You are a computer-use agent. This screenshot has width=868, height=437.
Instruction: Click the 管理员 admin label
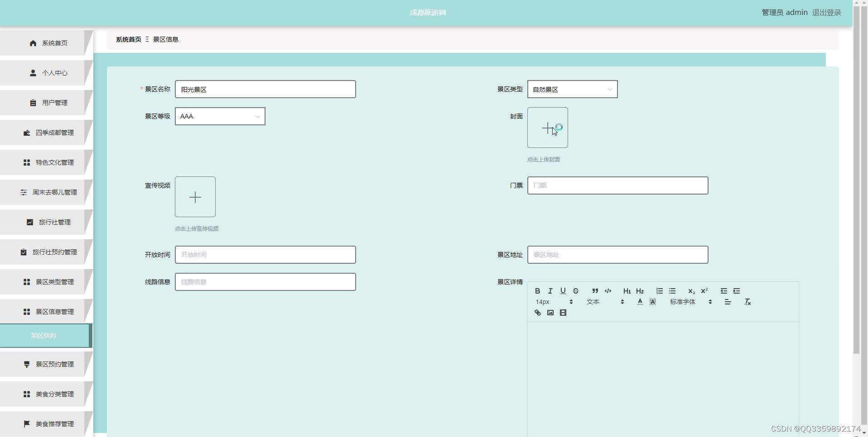click(x=785, y=13)
